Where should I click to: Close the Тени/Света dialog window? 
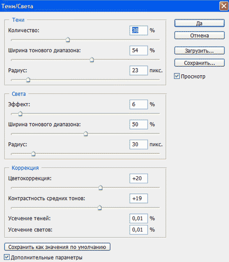point(224,6)
